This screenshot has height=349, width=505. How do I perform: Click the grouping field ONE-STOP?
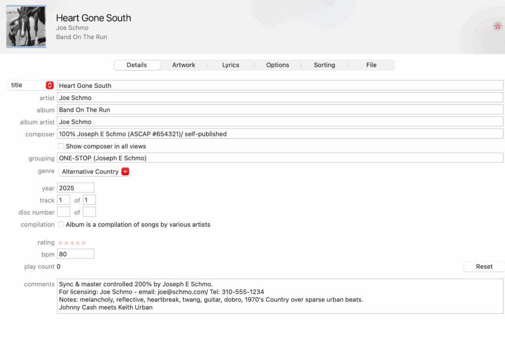[280, 158]
